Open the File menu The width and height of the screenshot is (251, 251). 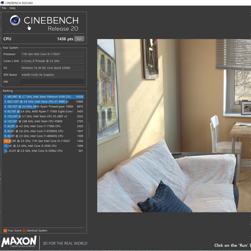point(4,8)
